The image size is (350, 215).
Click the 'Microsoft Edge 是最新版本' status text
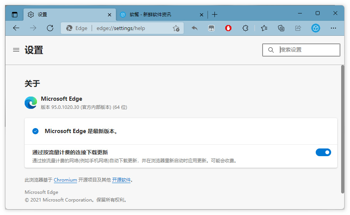pos(81,131)
